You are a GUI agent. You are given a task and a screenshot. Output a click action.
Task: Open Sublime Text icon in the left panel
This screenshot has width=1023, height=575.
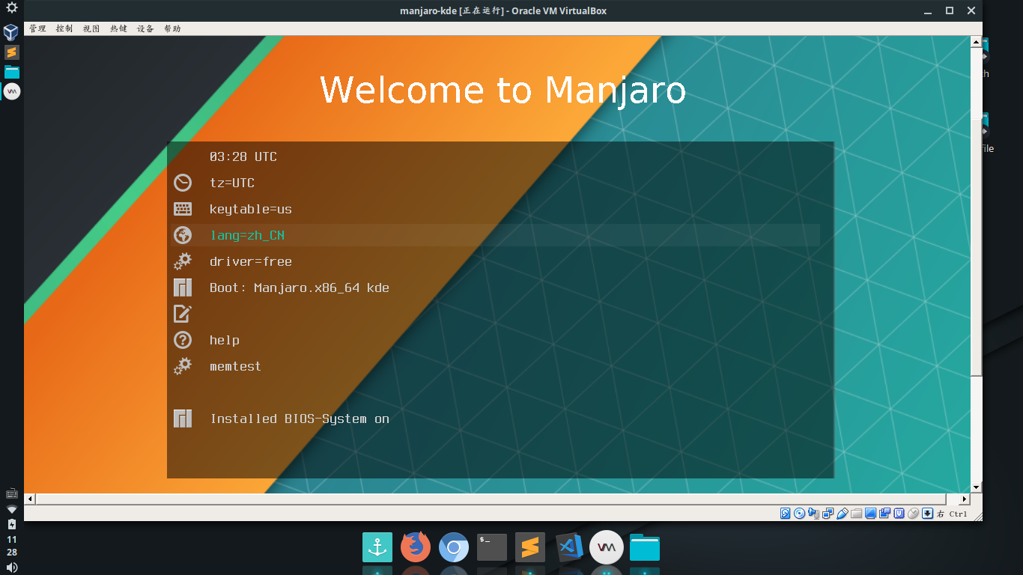pos(11,52)
